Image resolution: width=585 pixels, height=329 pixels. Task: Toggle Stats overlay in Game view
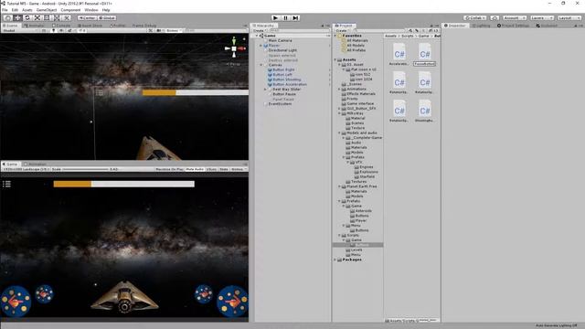(224, 169)
